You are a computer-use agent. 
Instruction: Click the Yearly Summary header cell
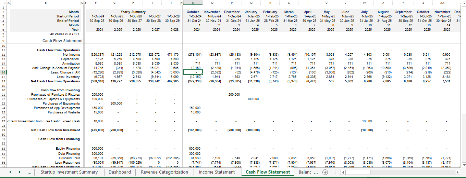[x=133, y=12]
